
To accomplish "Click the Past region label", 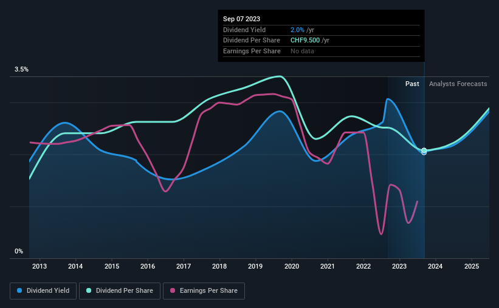I will tap(412, 84).
